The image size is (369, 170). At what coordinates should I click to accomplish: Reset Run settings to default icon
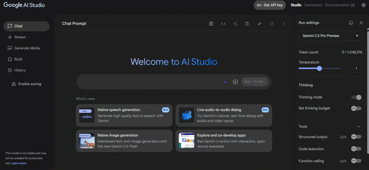pos(351,23)
